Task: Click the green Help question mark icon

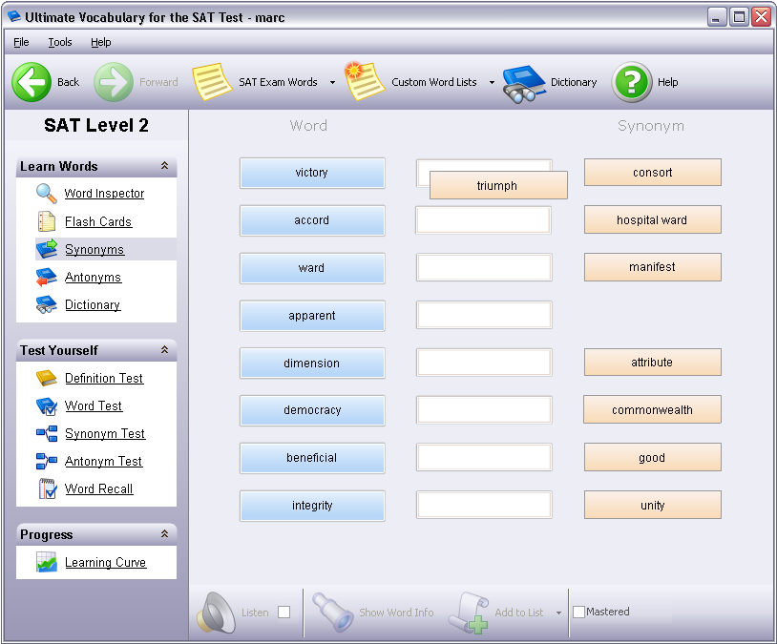Action: point(632,82)
